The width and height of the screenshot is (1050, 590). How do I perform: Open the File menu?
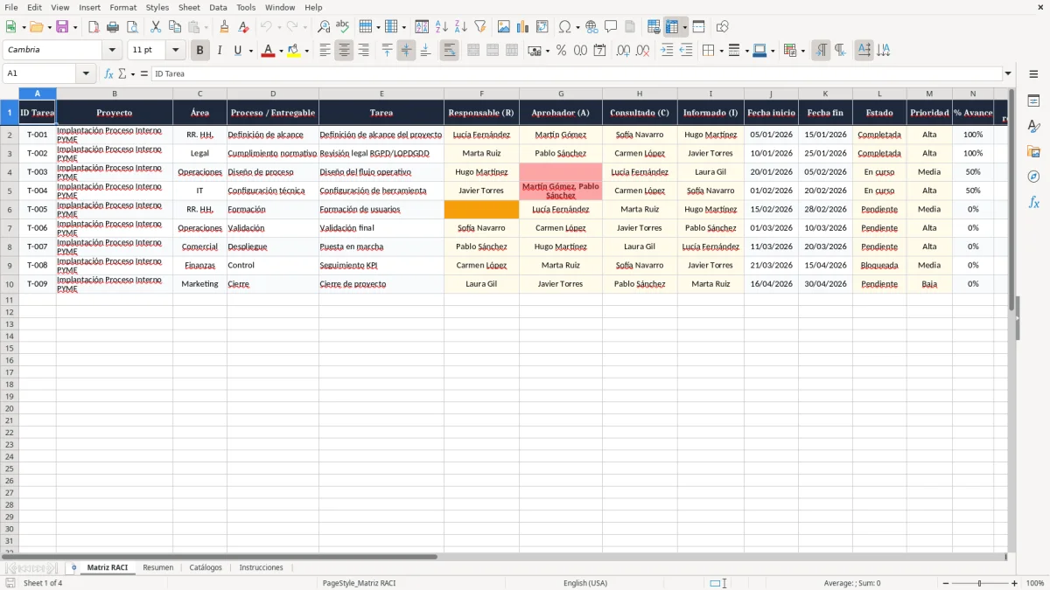[11, 7]
